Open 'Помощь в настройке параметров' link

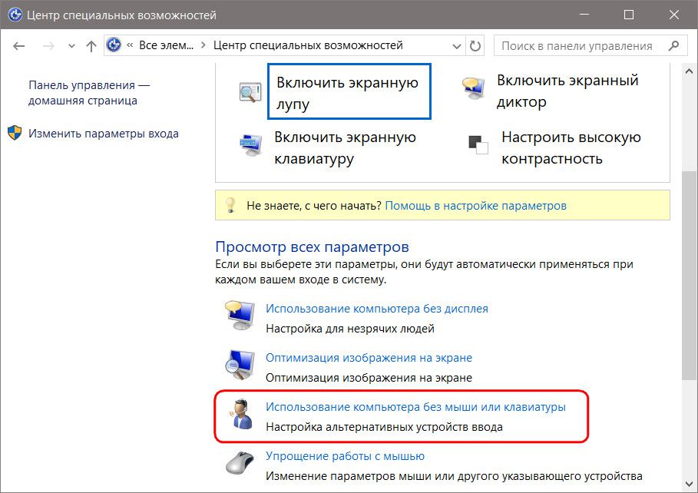(475, 206)
